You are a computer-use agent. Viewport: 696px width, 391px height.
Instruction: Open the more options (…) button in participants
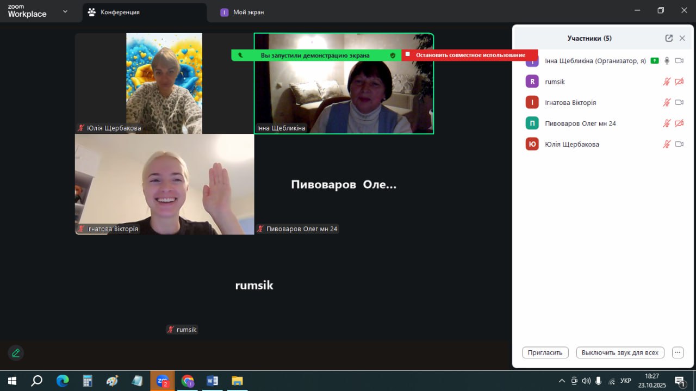point(678,352)
